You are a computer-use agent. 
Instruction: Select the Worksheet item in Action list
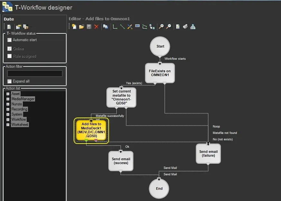coord(20,125)
